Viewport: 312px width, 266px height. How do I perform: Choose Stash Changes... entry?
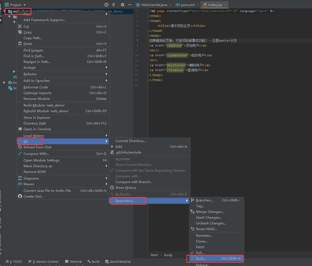click(216, 218)
